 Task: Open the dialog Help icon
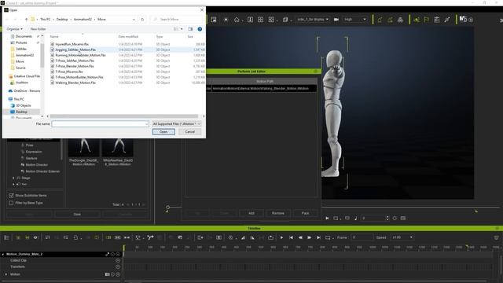click(200, 29)
